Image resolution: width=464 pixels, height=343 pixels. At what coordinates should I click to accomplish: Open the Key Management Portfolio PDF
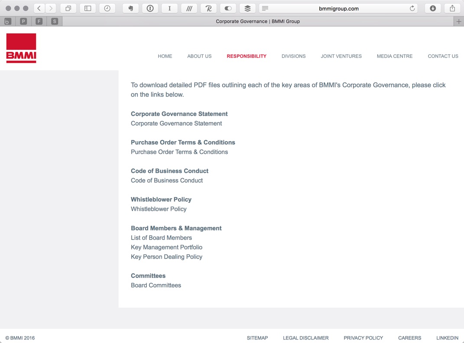point(167,247)
